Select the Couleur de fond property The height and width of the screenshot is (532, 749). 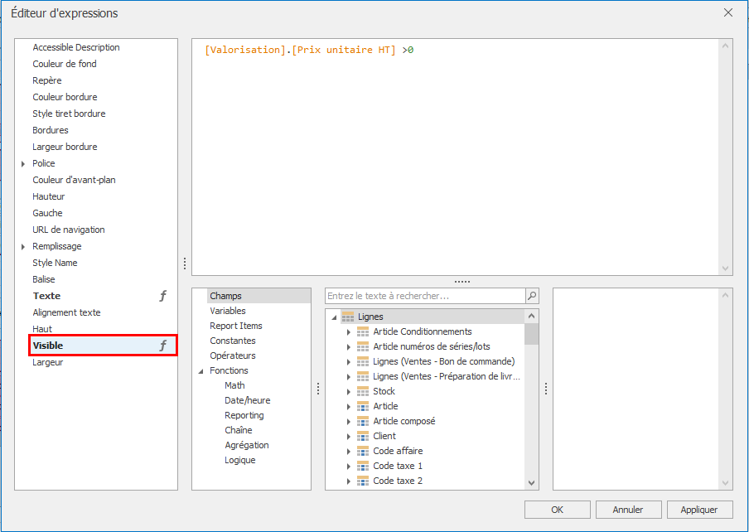tap(65, 64)
